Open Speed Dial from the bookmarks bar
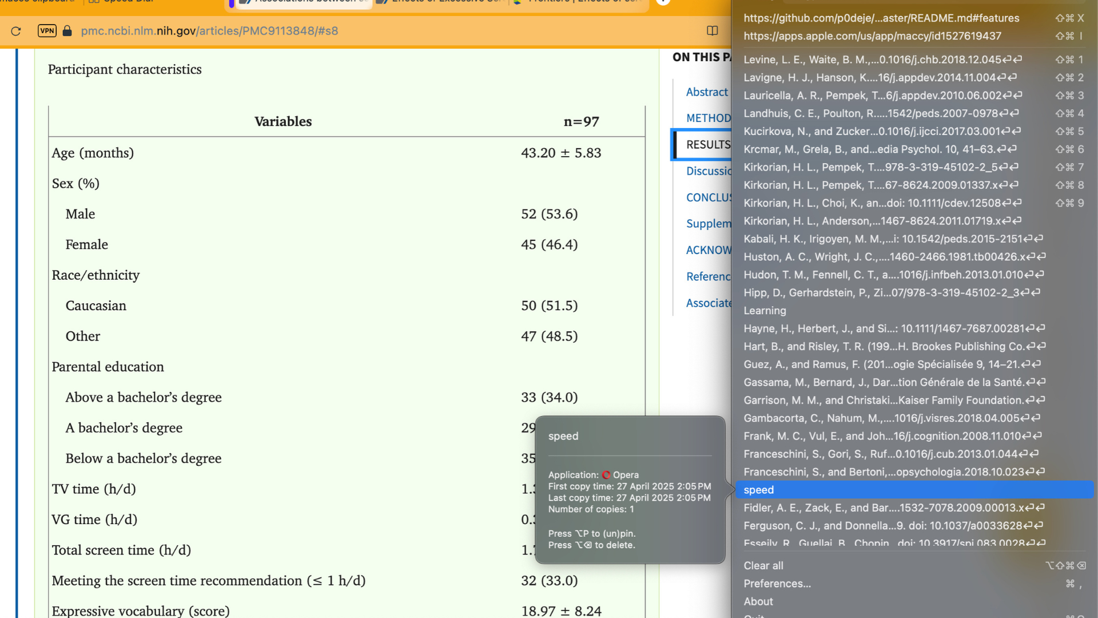The height and width of the screenshot is (618, 1098). [122, 2]
